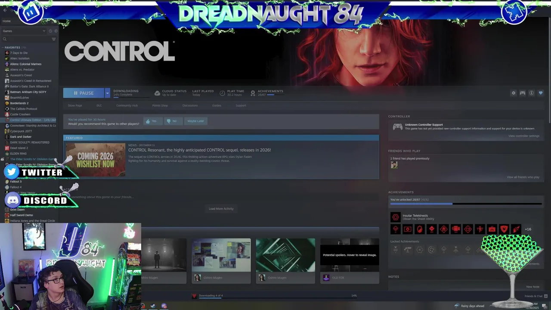The image size is (551, 310).
Task: Open the Community Hub tab
Action: (127, 105)
